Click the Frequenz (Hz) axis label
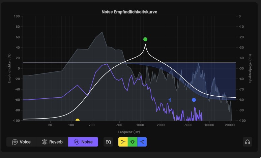The height and width of the screenshot is (158, 261). pos(129,132)
